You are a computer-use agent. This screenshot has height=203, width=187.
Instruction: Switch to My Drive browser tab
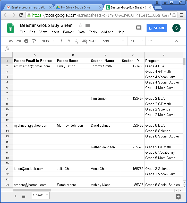pyautogui.click(x=77, y=7)
